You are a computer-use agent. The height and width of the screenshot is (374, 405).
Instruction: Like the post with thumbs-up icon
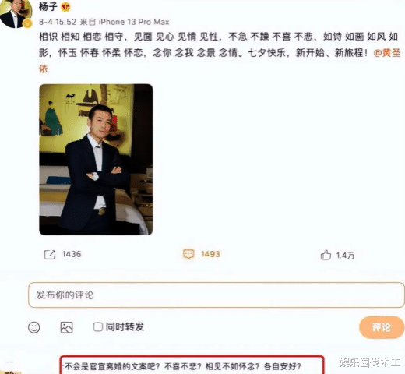[326, 255]
